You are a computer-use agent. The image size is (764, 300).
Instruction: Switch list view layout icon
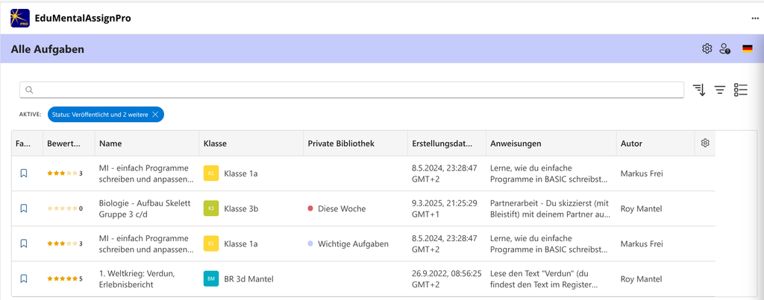[x=741, y=90]
